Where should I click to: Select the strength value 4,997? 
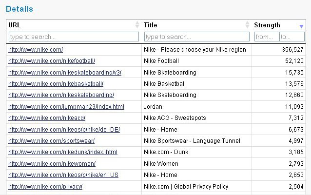pyautogui.click(x=296, y=141)
